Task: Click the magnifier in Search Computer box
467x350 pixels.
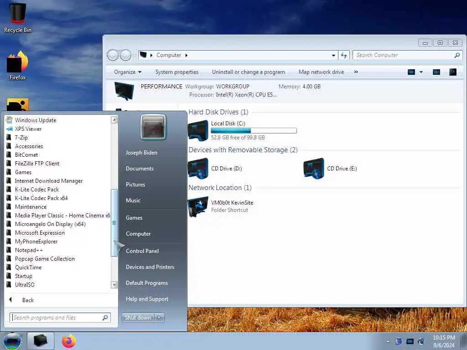Action: pyautogui.click(x=457, y=55)
